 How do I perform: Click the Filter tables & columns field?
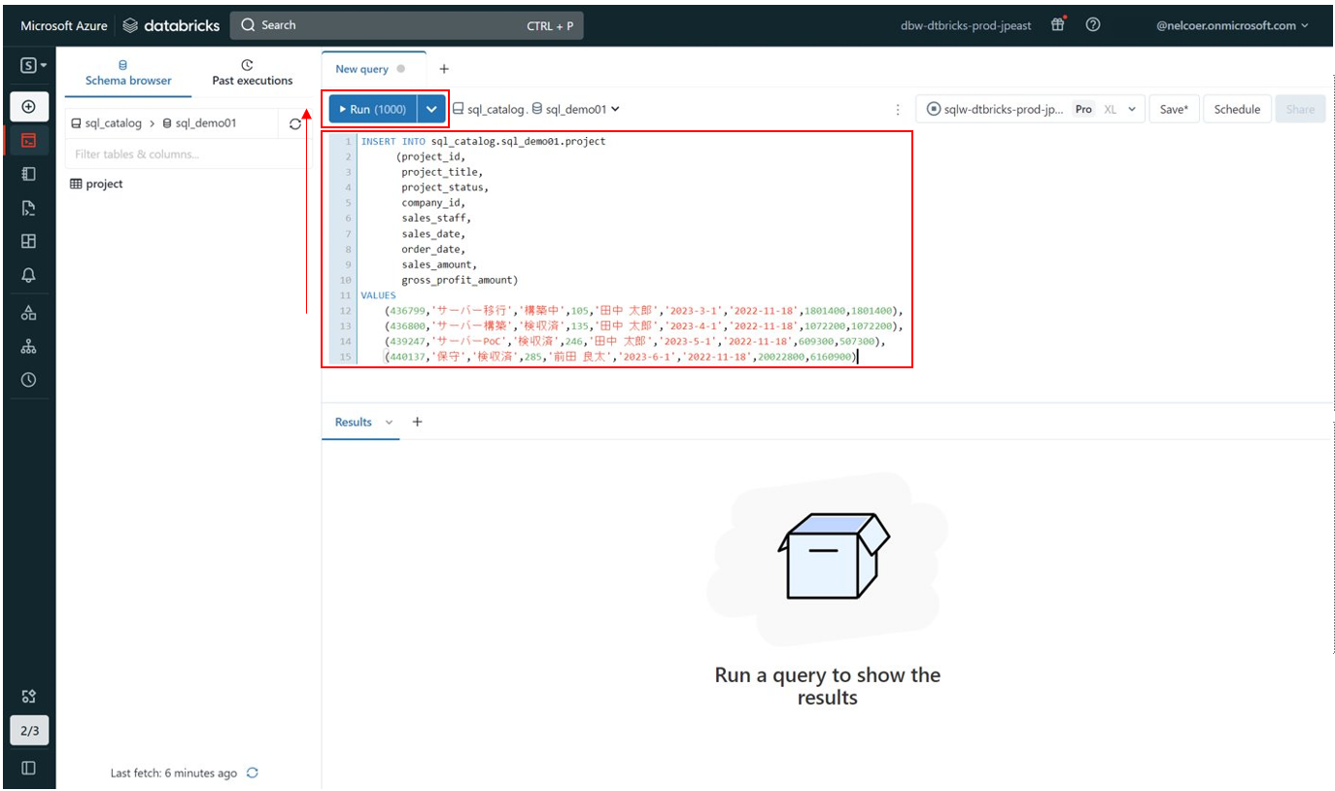tap(185, 155)
